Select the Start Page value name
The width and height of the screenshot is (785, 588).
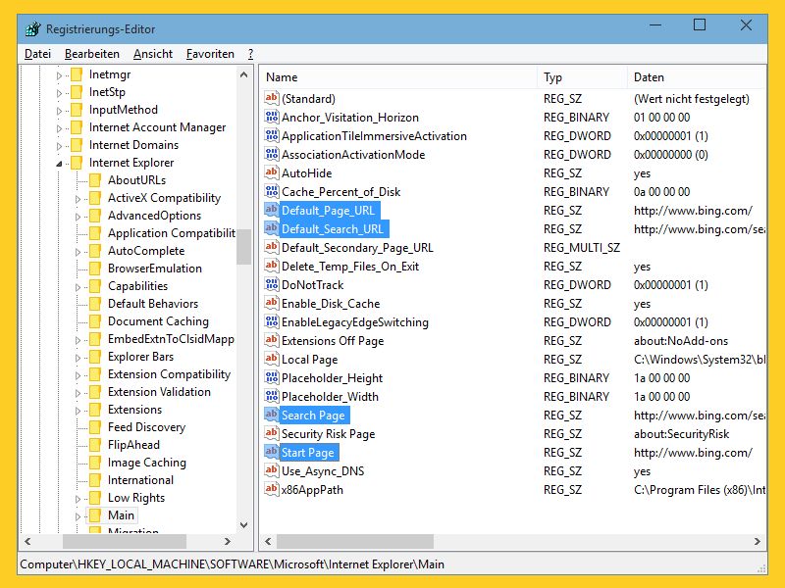click(x=307, y=453)
